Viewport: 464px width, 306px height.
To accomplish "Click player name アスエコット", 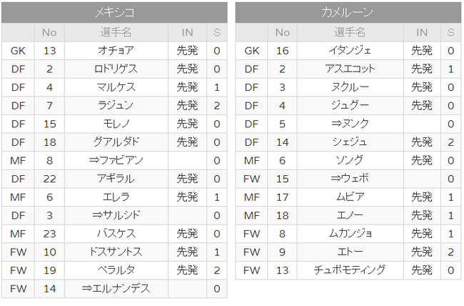I will pos(350,69).
